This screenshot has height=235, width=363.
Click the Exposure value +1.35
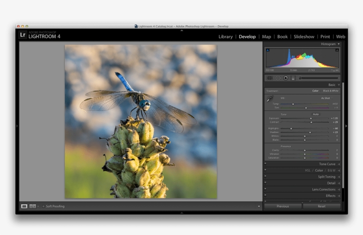point(334,118)
